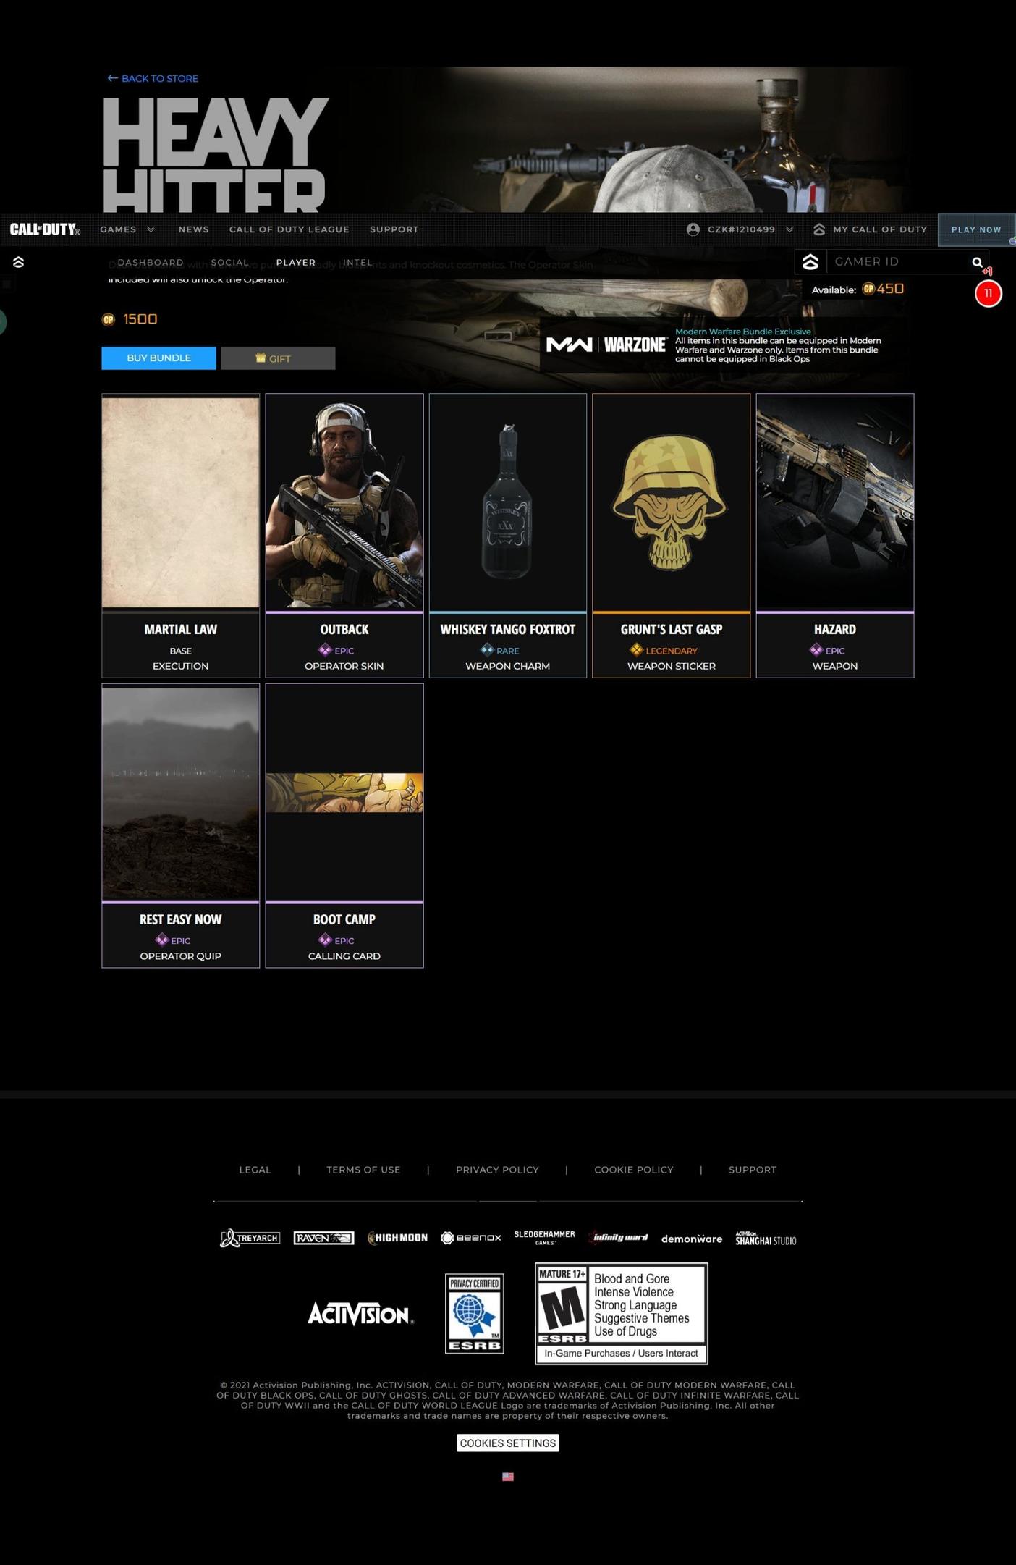Screen dimensions: 1016x1565
Task: Click the Raven Software logo
Action: [323, 1238]
